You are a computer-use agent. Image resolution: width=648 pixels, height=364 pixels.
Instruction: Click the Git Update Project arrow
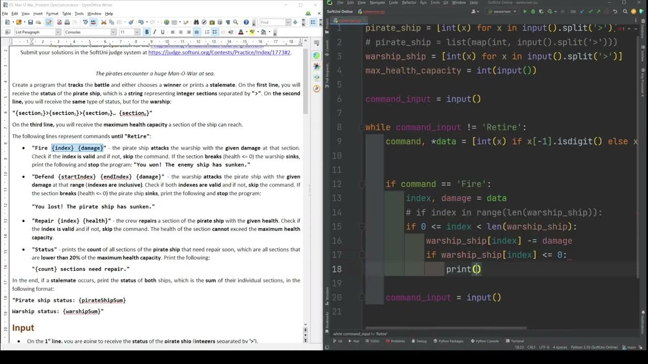(x=582, y=11)
